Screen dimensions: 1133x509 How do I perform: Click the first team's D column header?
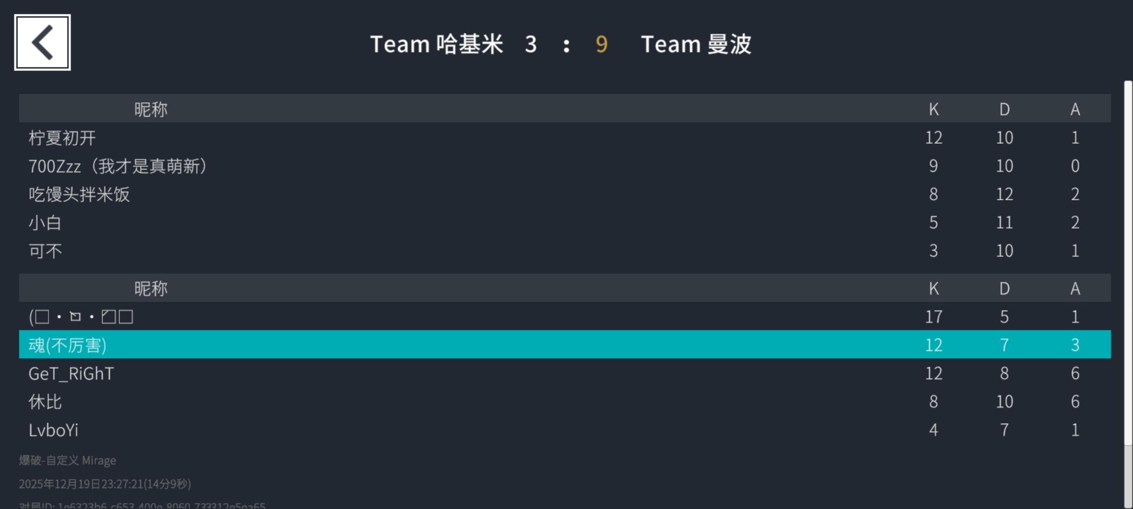point(1004,109)
